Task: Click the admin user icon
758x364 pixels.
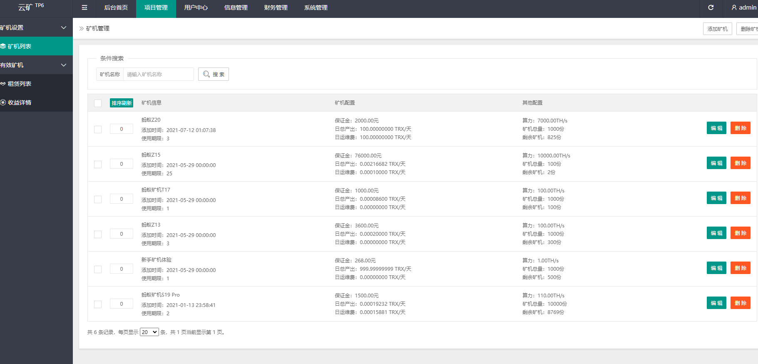Action: (x=734, y=7)
